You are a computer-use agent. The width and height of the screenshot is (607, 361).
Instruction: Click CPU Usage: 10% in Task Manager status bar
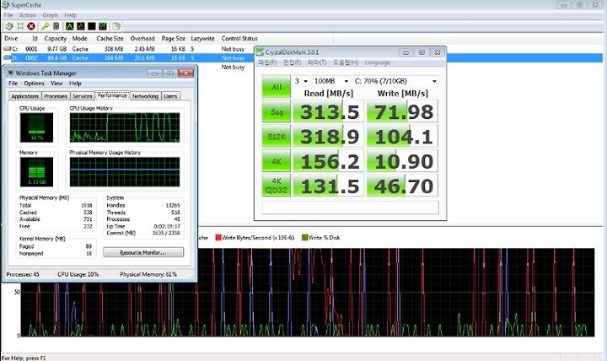pos(78,274)
